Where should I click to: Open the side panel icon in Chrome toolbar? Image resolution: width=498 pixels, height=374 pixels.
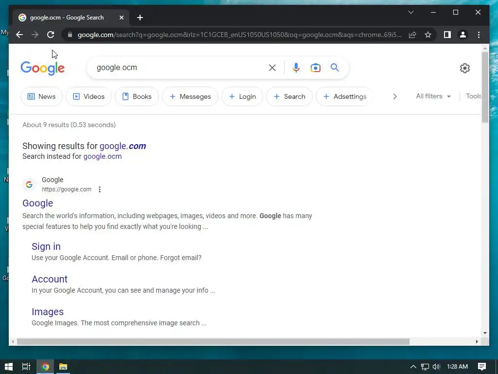(x=447, y=35)
